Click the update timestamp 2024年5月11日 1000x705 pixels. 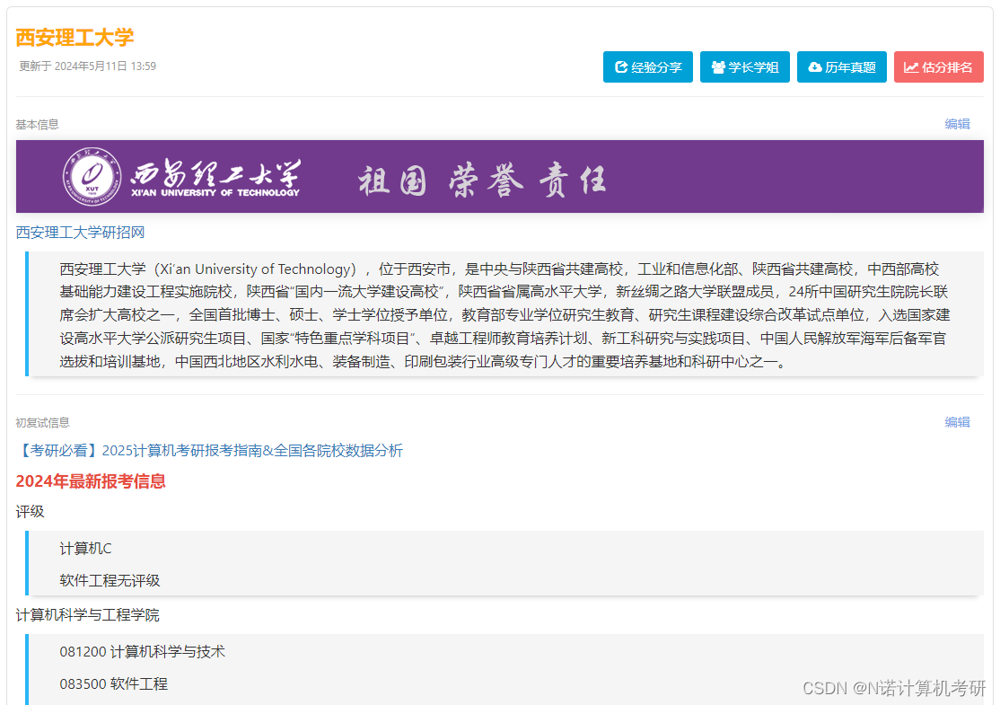click(x=87, y=66)
